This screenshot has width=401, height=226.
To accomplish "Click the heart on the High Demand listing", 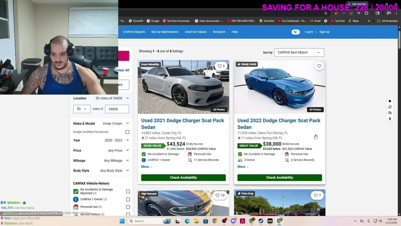I will pyautogui.click(x=221, y=195).
